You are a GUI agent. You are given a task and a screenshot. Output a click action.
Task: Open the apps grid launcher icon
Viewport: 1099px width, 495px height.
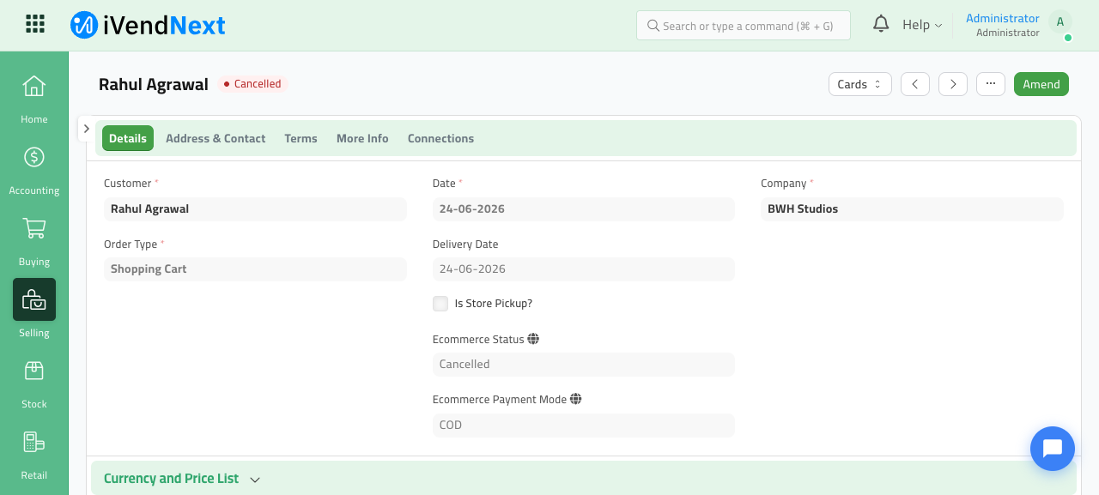click(35, 24)
